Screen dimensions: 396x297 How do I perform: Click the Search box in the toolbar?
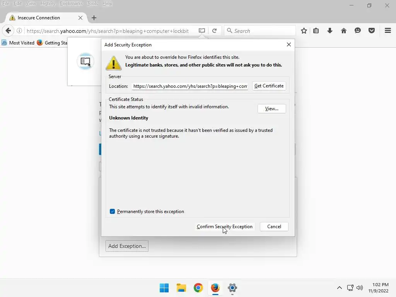click(x=259, y=31)
